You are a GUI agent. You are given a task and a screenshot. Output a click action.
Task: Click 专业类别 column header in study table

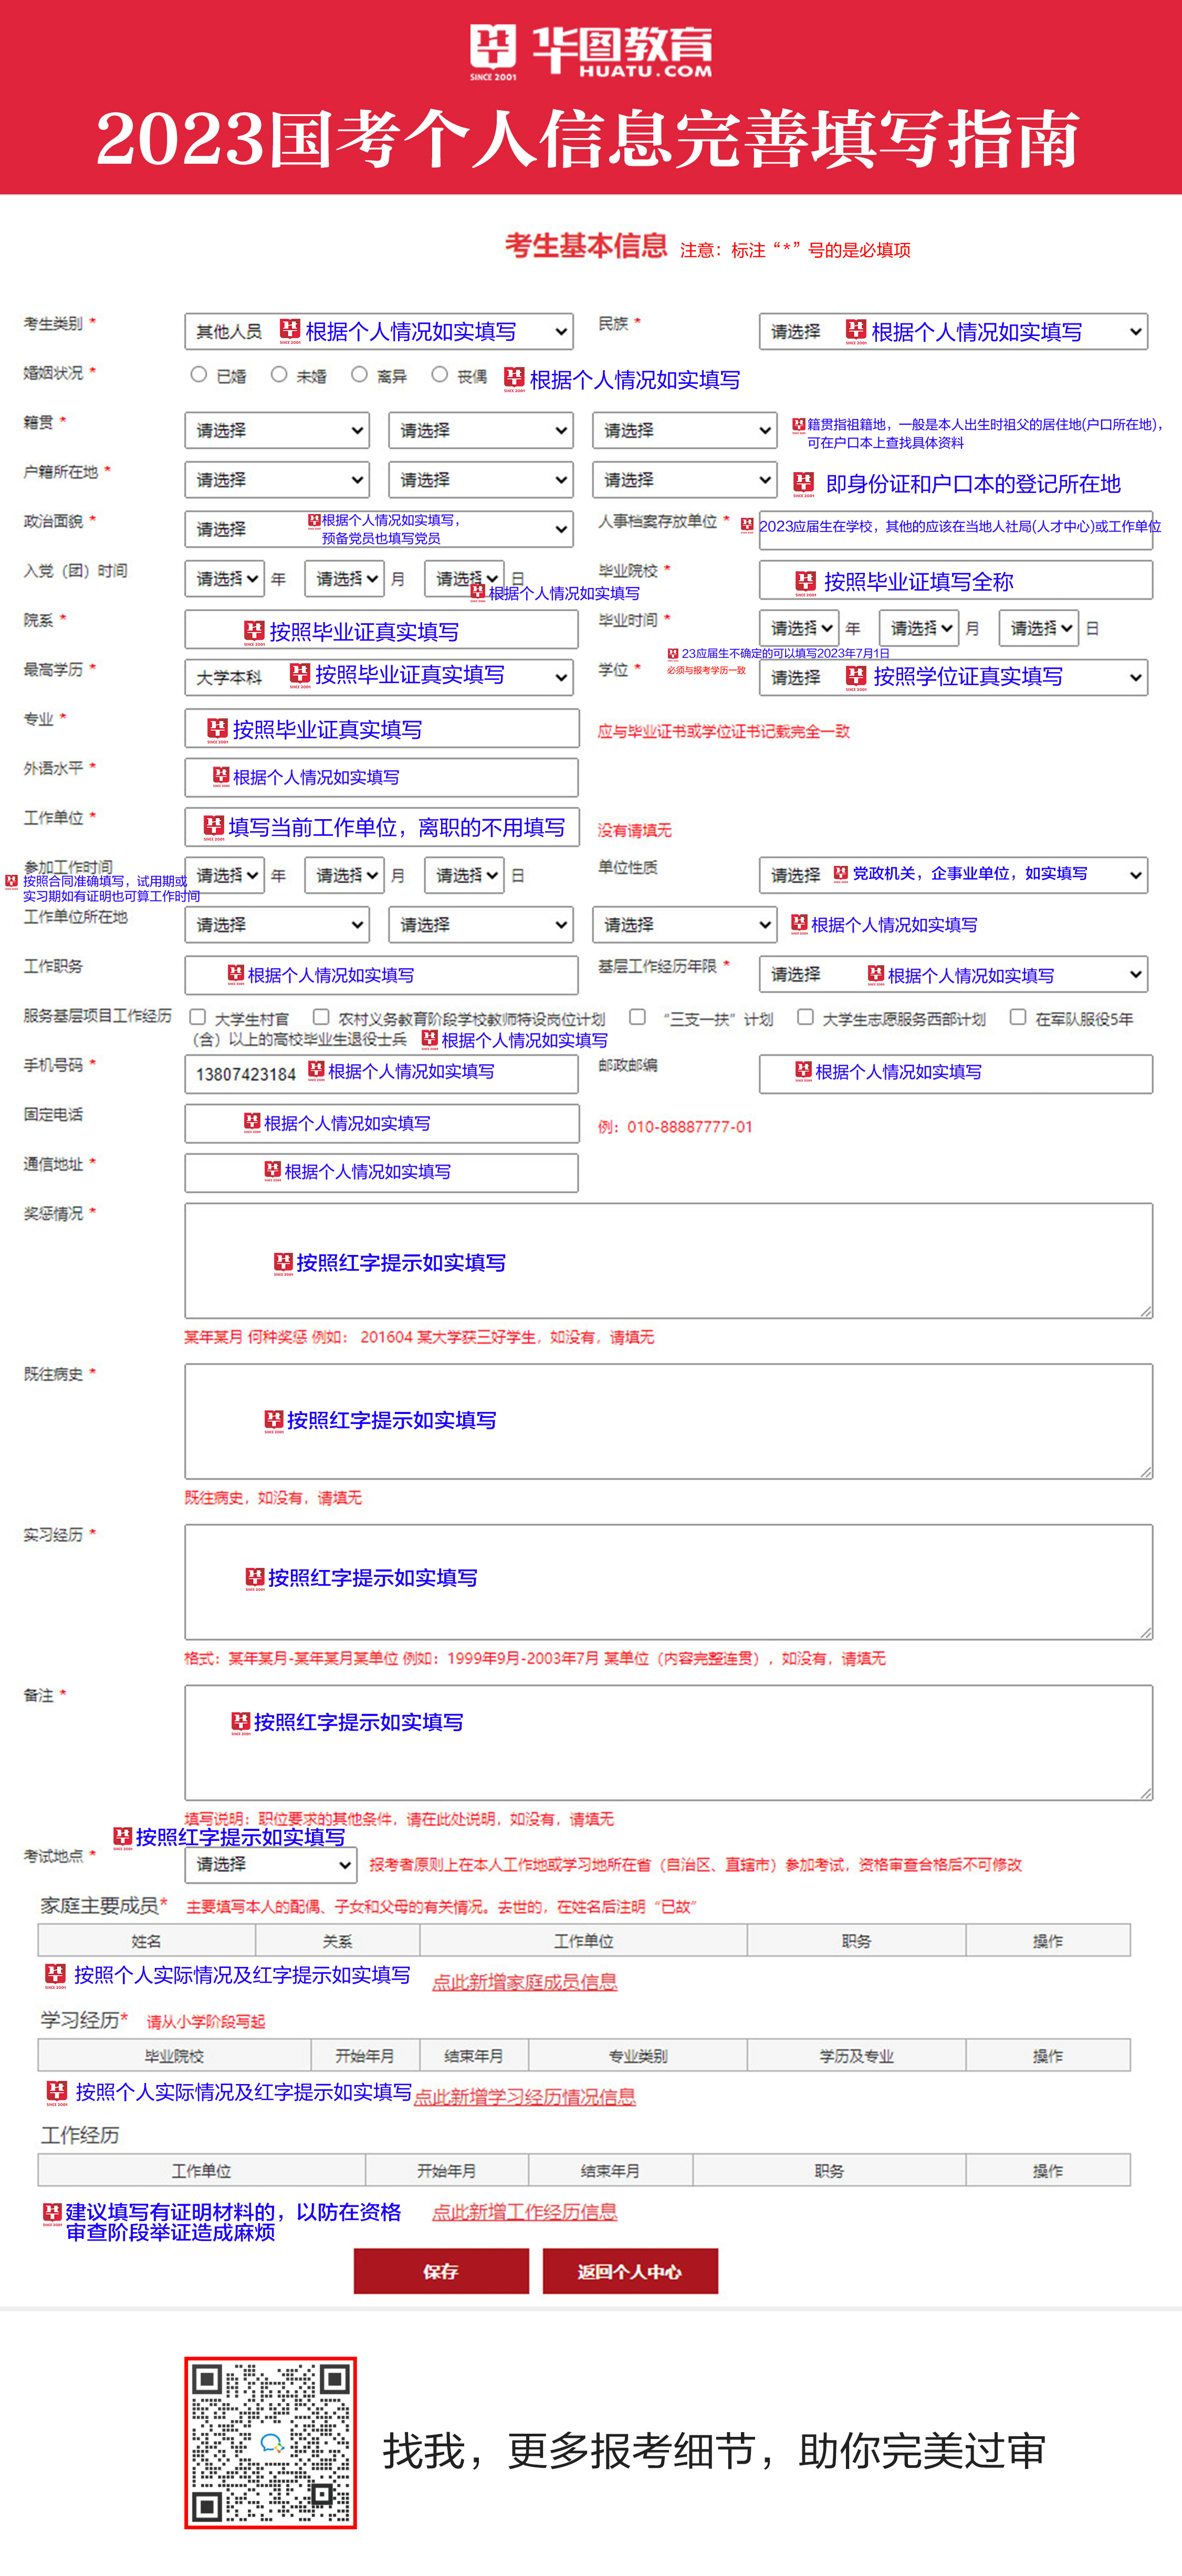click(638, 2056)
